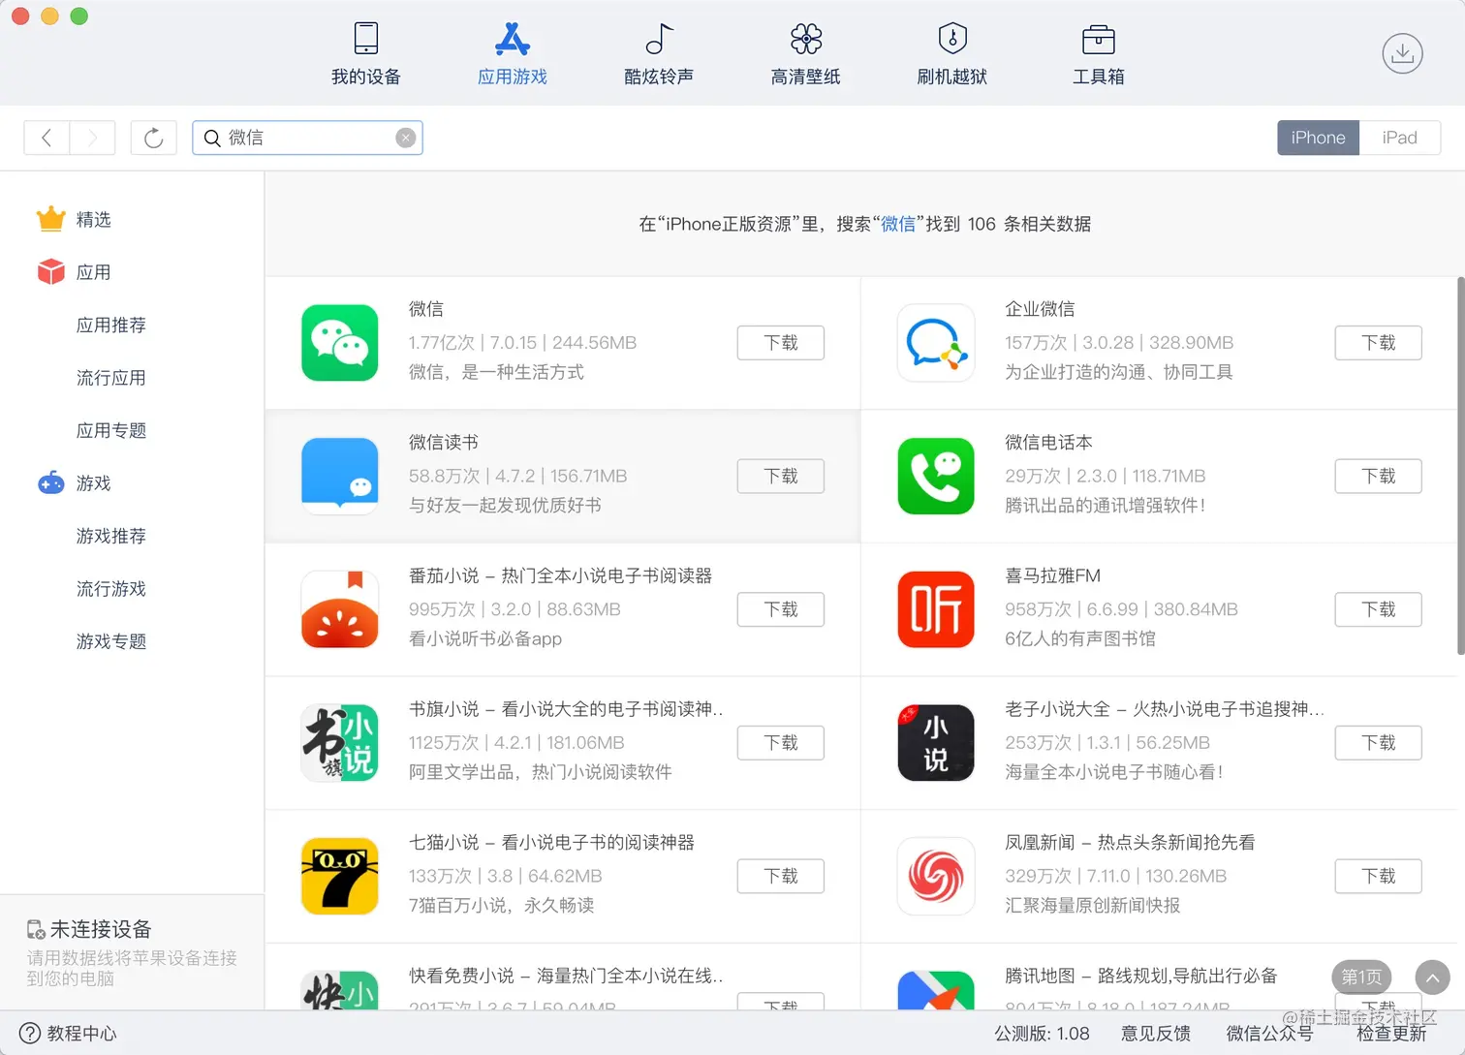Download 喜马拉雅FM app

(x=1378, y=609)
